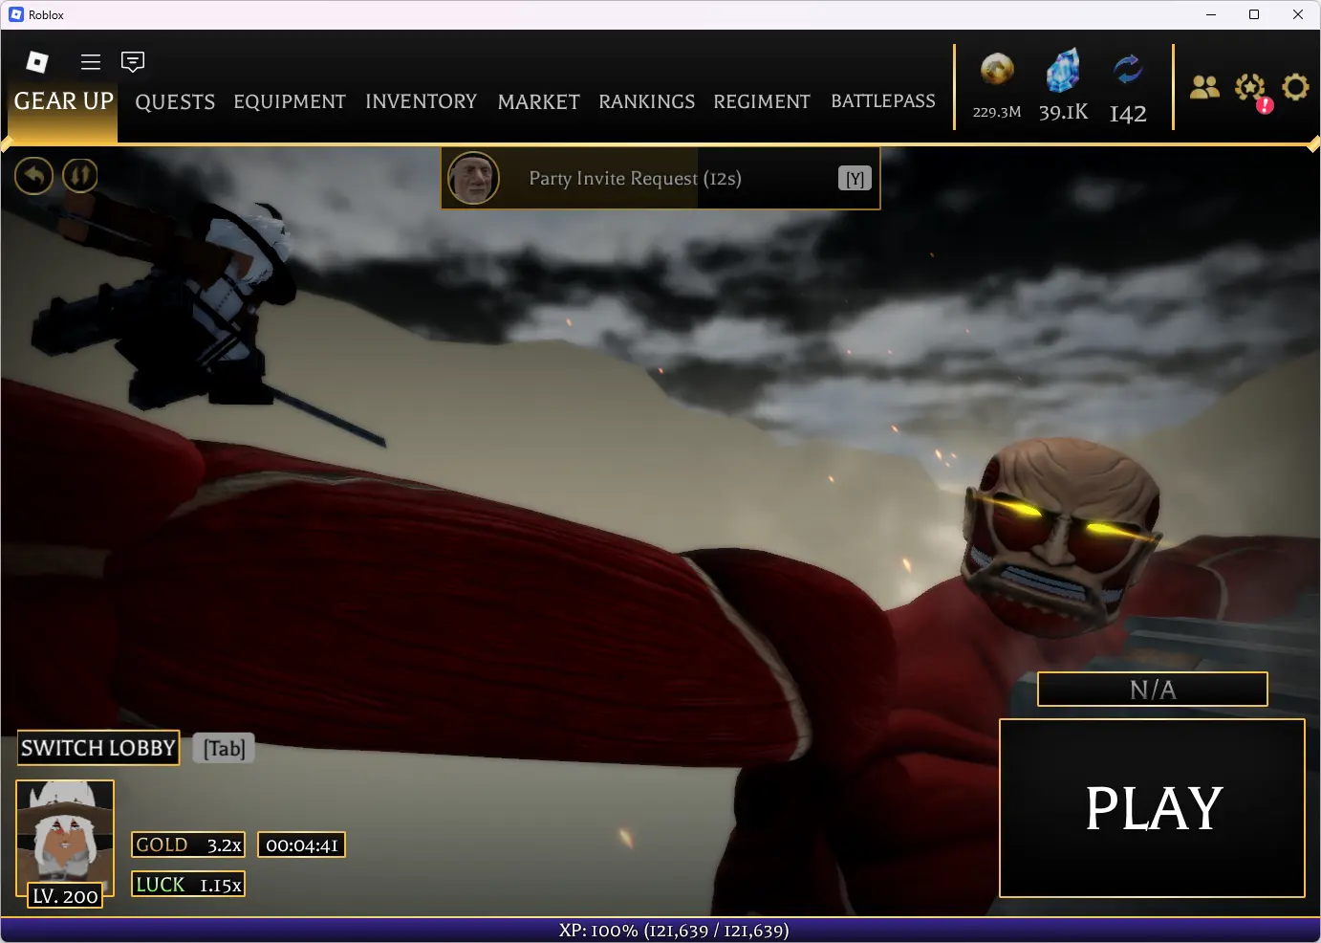Click the 229.3M gold balance
This screenshot has width=1321, height=943.
997,112
